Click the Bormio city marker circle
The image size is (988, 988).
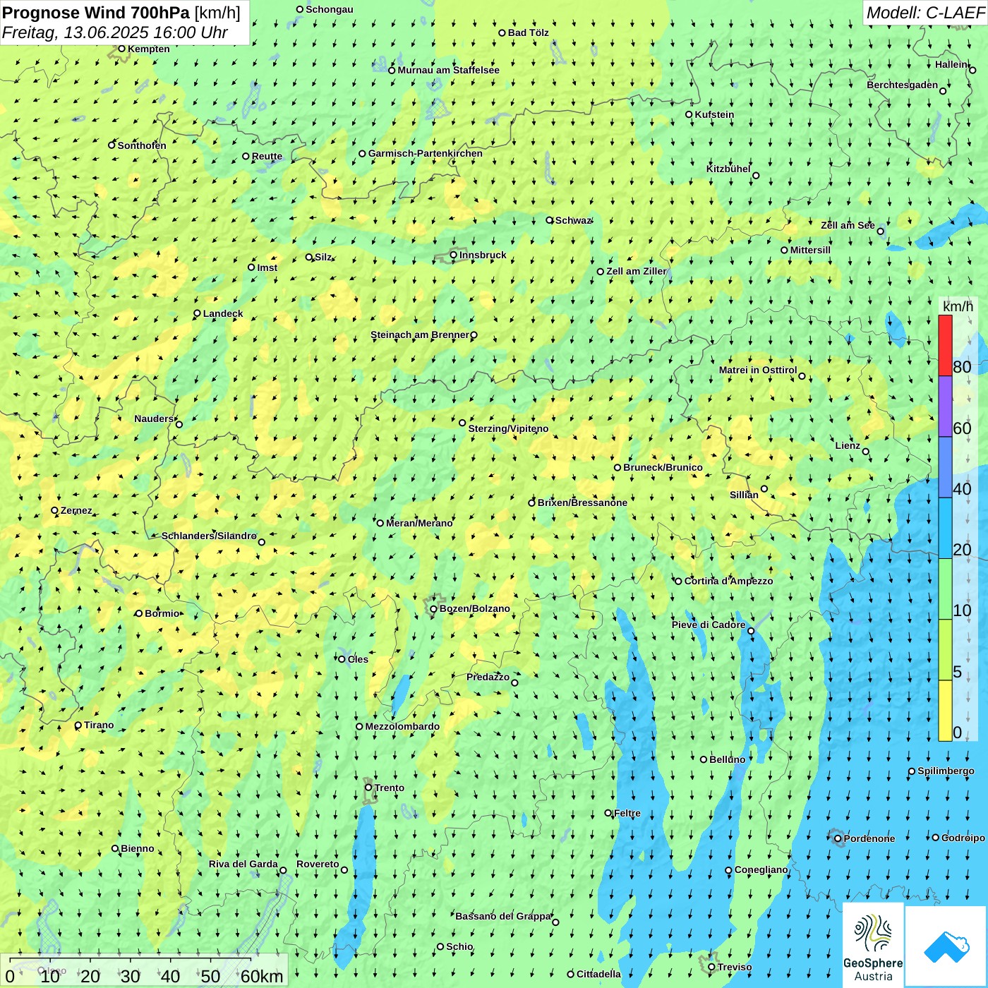pos(138,613)
